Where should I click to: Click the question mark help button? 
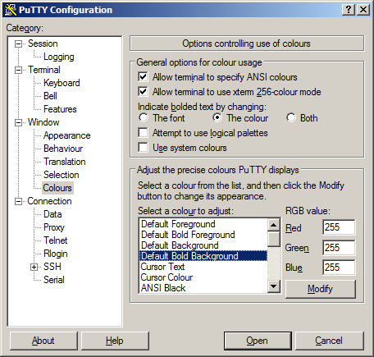tap(349, 10)
